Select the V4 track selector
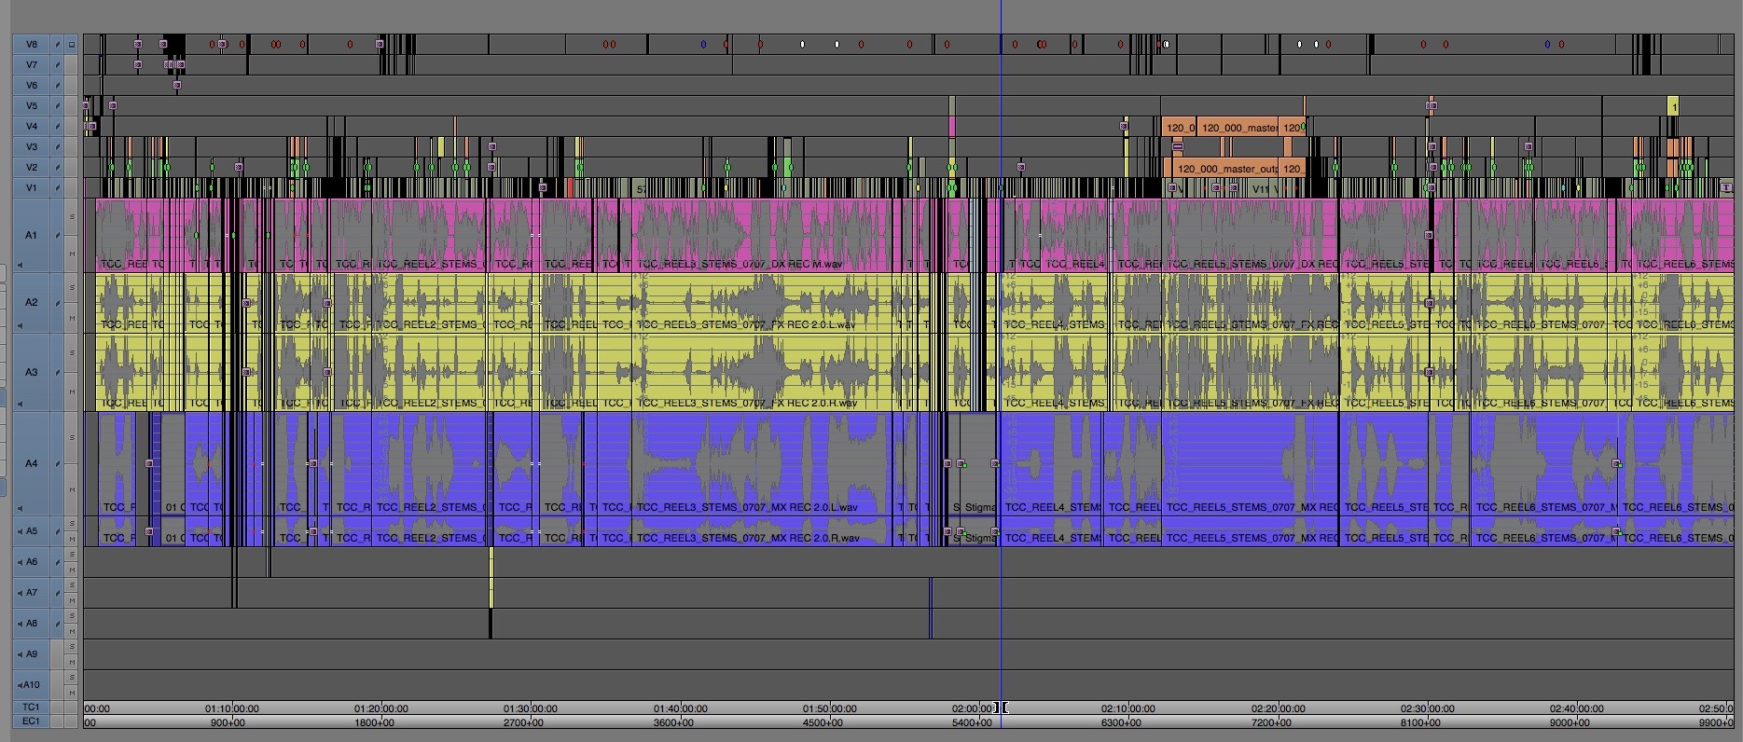 (32, 127)
